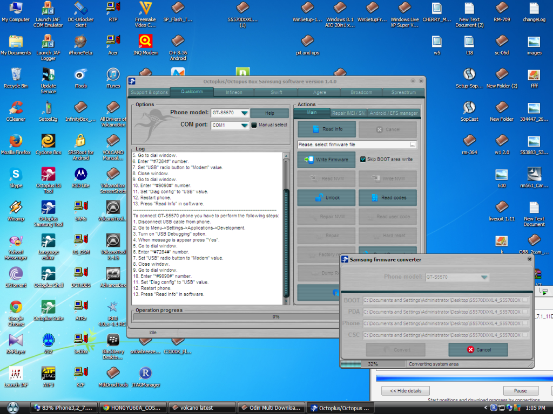
Task: Click the Read codes button
Action: (x=388, y=197)
